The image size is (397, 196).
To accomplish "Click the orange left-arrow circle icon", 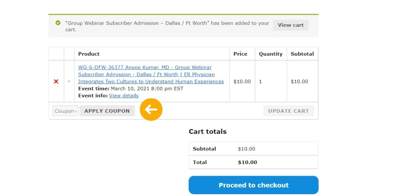I will click(151, 110).
